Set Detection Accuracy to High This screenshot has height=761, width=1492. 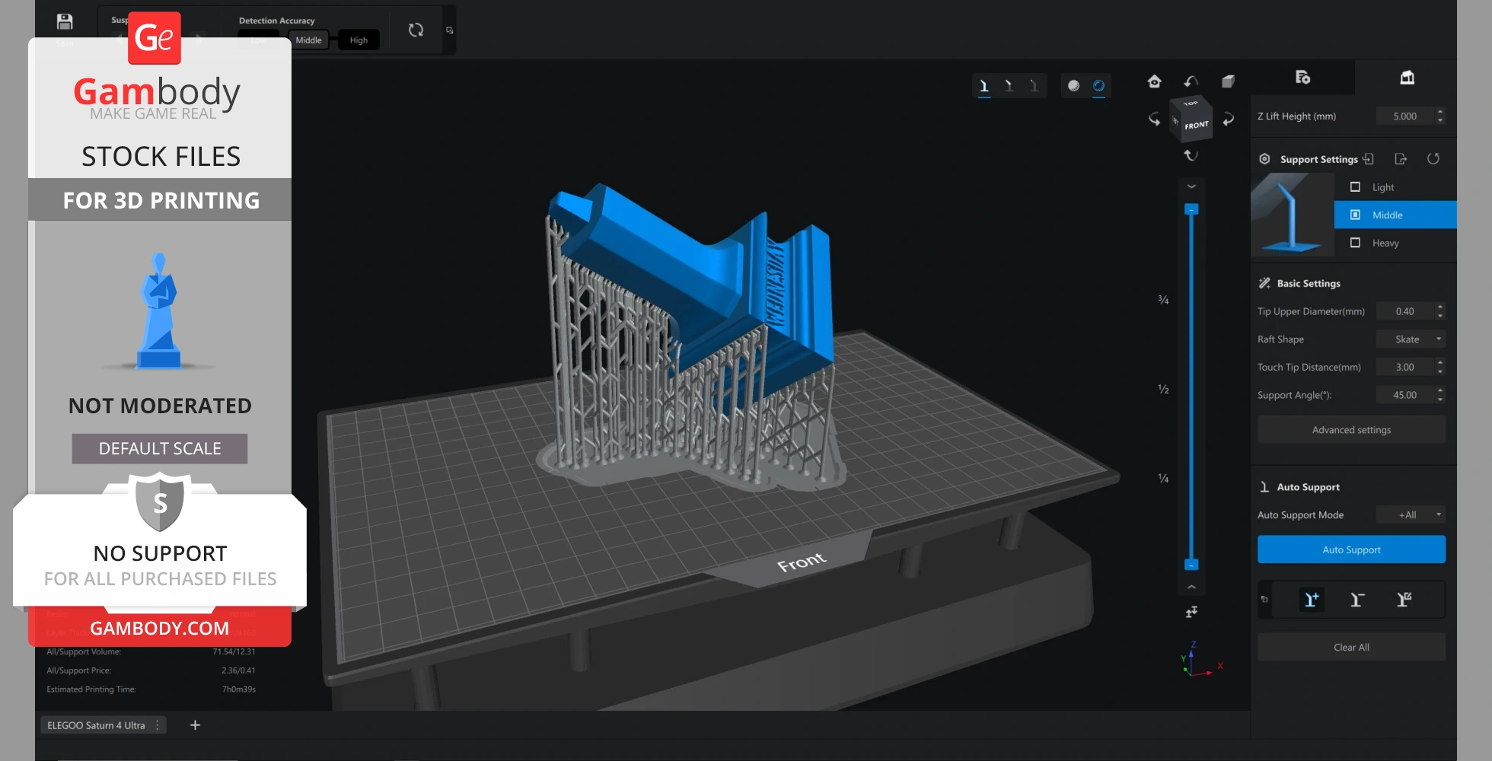[359, 40]
